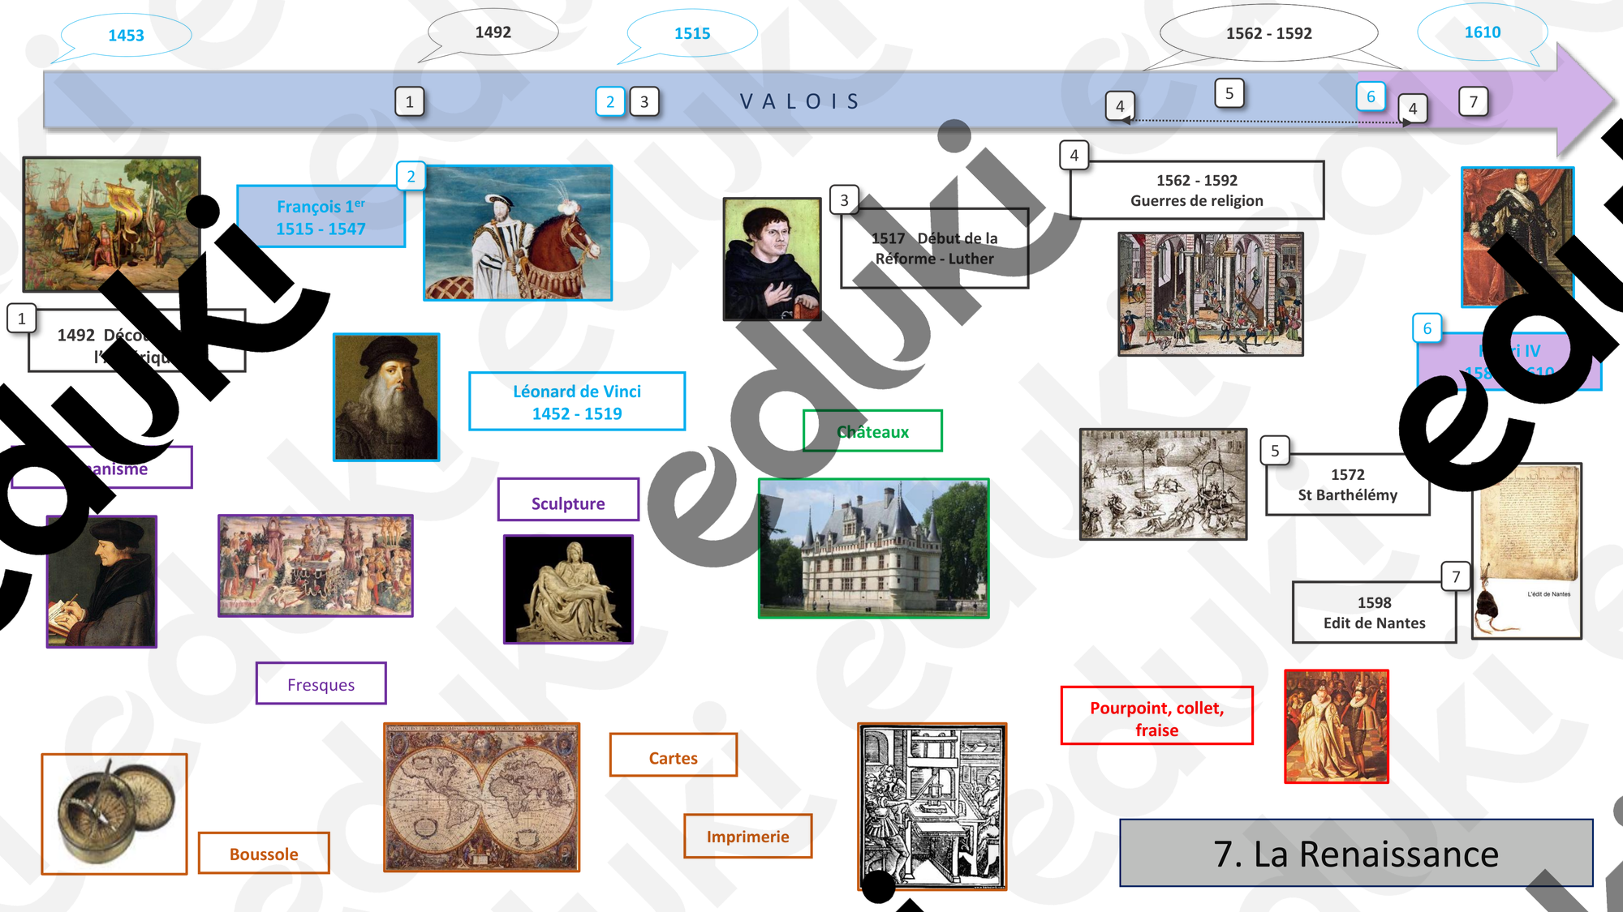The width and height of the screenshot is (1623, 912).
Task: Select the 1492 Découverte text box
Action: [137, 341]
